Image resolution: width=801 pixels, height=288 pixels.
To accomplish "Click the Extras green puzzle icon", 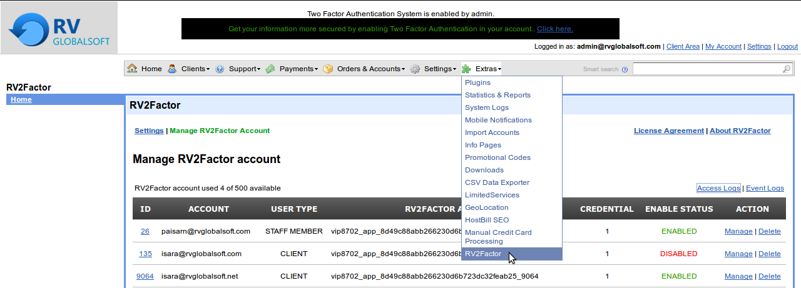I will [466, 69].
